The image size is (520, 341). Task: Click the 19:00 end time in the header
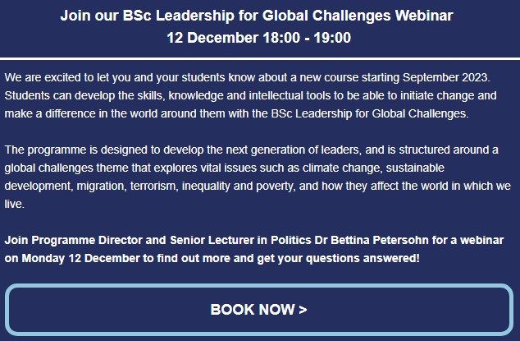tap(332, 38)
